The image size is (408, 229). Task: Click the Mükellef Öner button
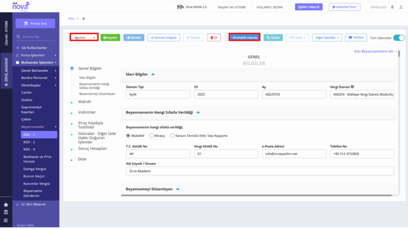click(345, 7)
